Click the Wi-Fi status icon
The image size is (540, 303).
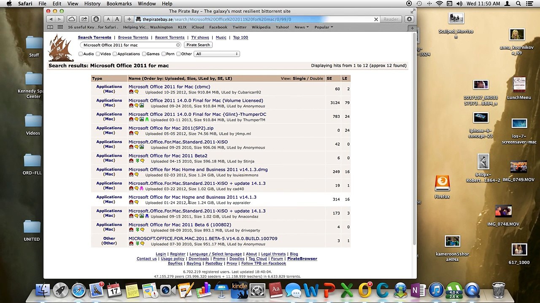tap(439, 4)
